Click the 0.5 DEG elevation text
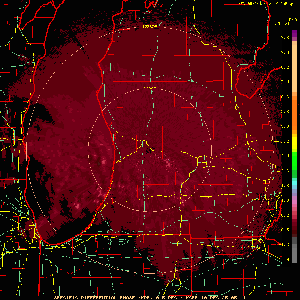This screenshot has width=300, height=300. pos(166,298)
